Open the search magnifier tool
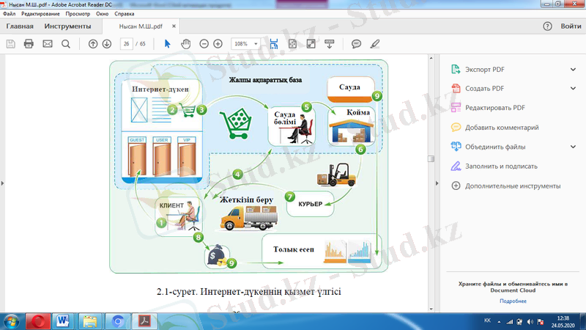This screenshot has width=586, height=330. [66, 44]
